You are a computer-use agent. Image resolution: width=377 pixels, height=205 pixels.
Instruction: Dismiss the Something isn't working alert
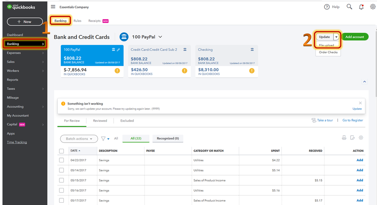coord(360,103)
